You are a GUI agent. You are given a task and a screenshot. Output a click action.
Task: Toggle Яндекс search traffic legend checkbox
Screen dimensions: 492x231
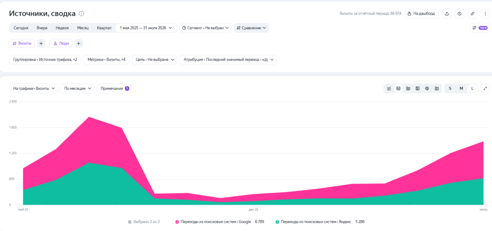(277, 222)
